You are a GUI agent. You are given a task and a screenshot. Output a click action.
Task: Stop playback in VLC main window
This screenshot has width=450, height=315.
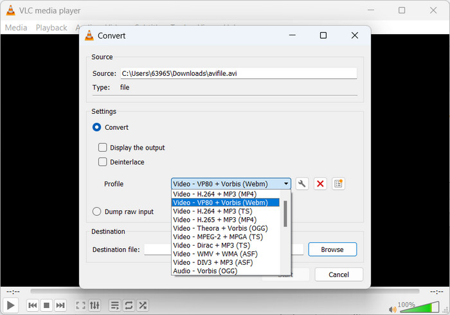click(46, 305)
